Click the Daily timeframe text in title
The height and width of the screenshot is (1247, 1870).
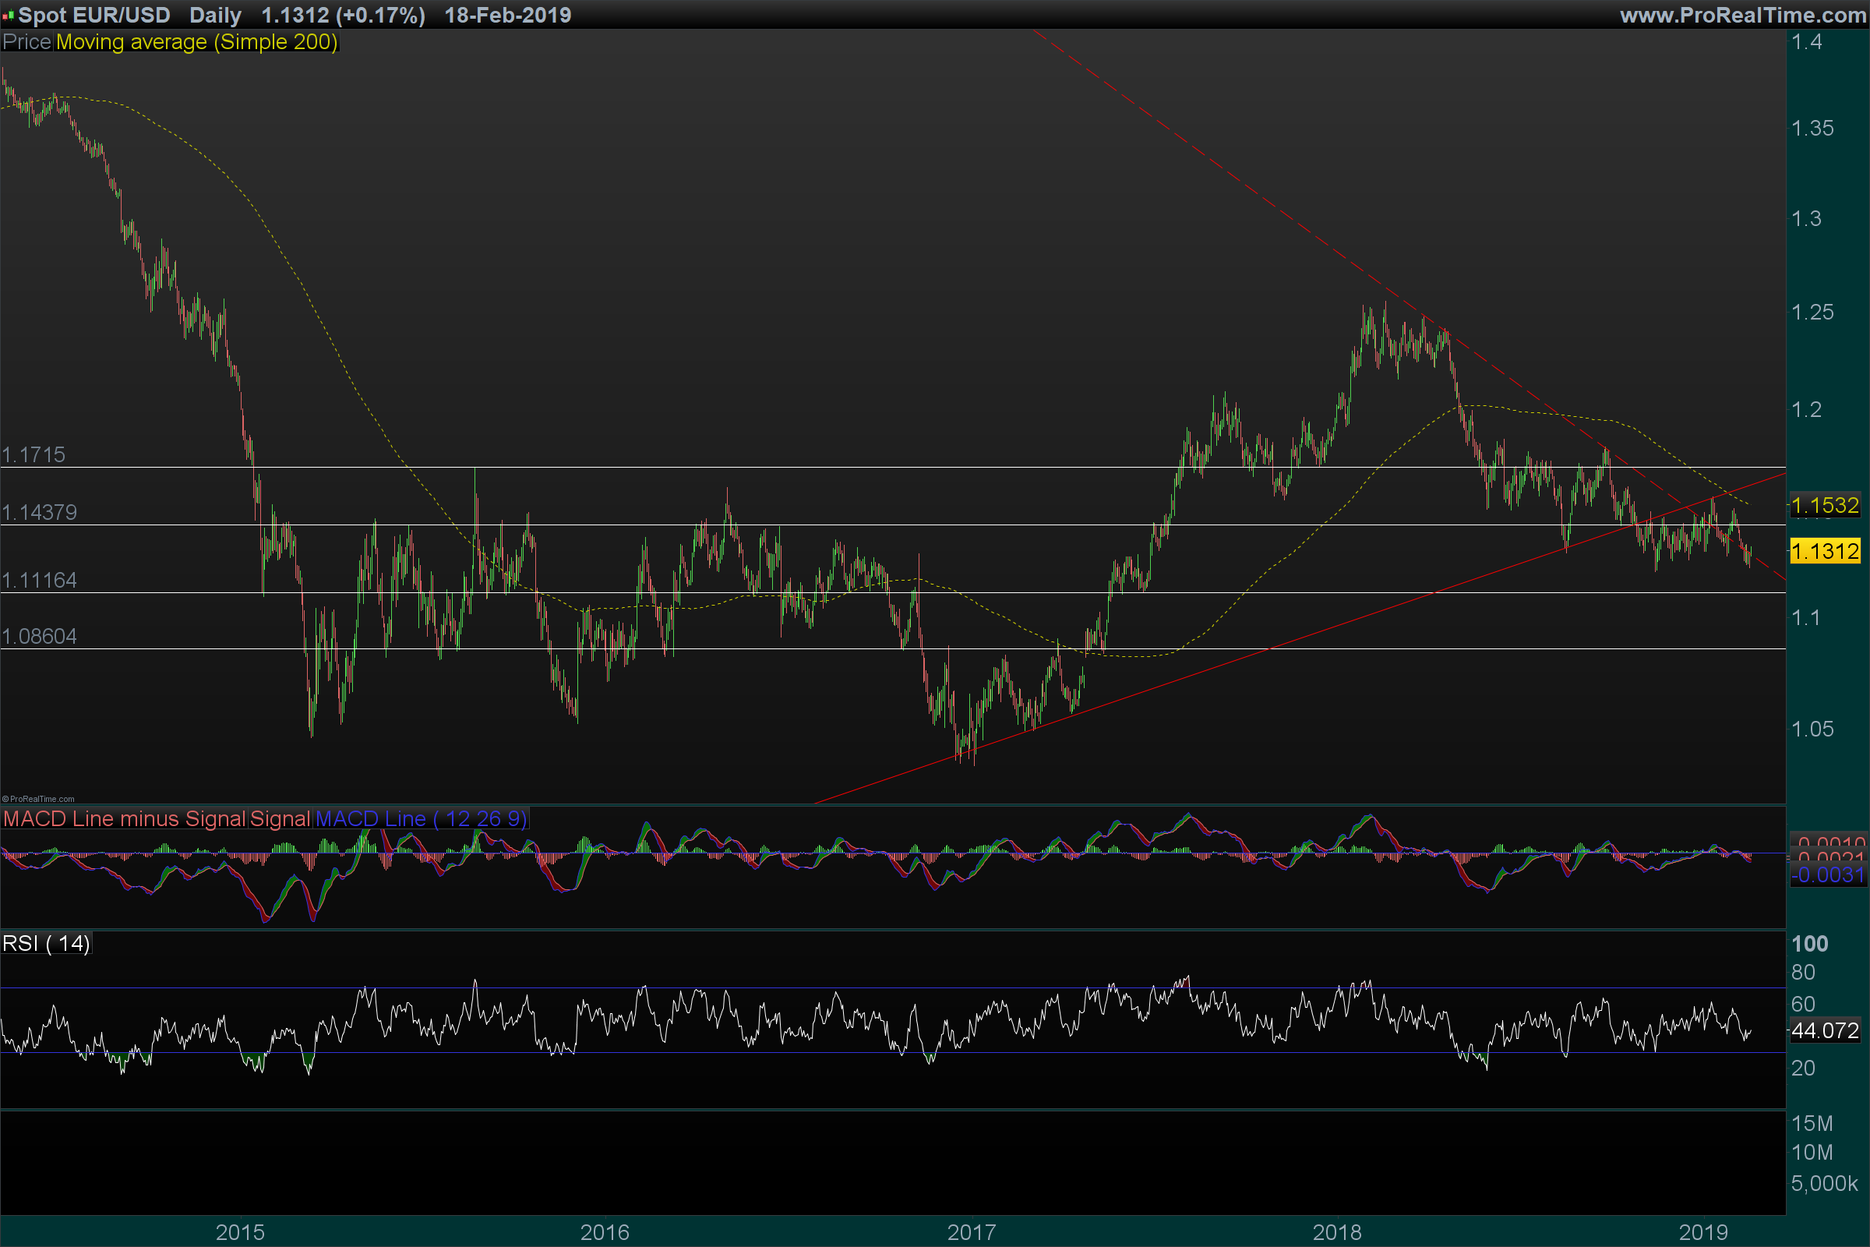(215, 15)
